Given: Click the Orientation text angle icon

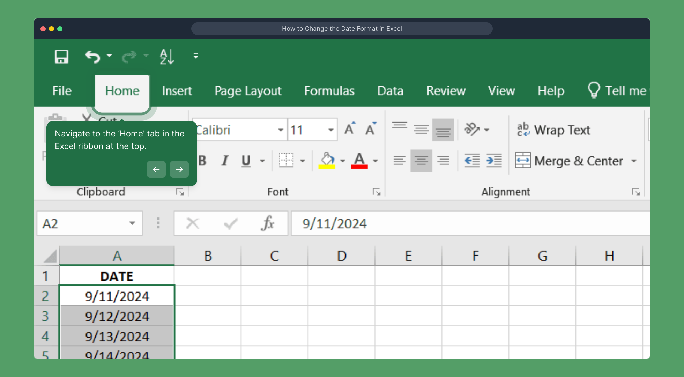Looking at the screenshot, I should click(472, 129).
